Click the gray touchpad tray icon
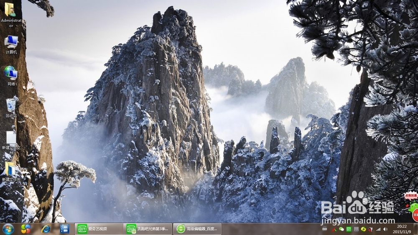 tap(356, 229)
